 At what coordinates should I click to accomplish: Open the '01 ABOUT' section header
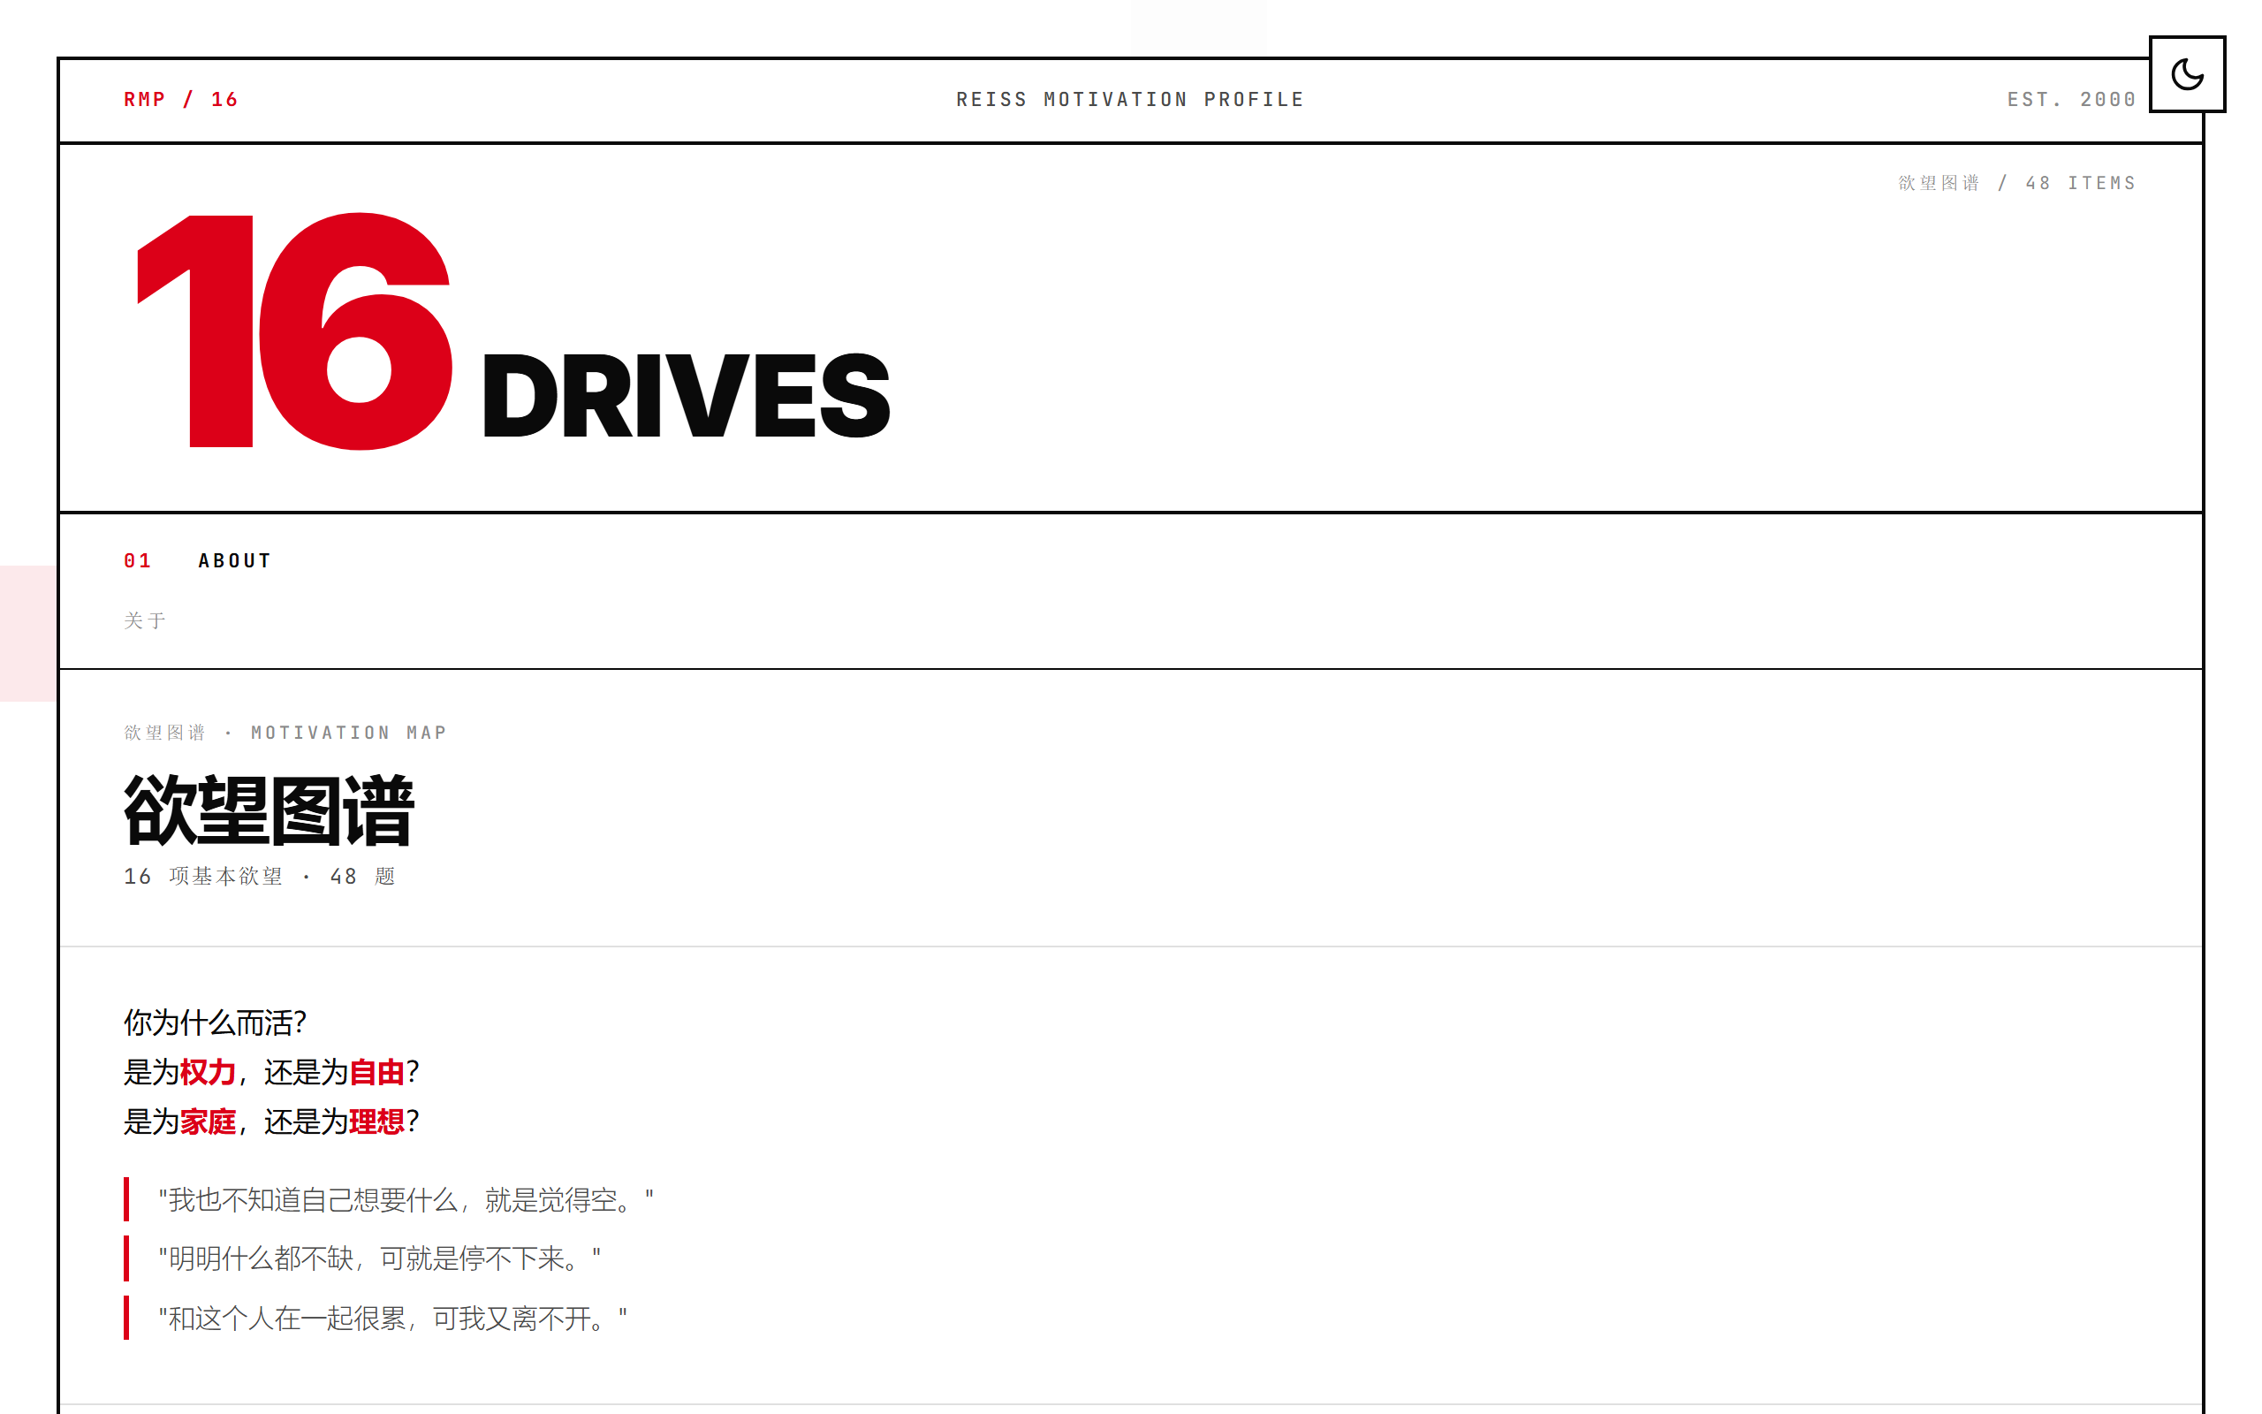[x=197, y=560]
